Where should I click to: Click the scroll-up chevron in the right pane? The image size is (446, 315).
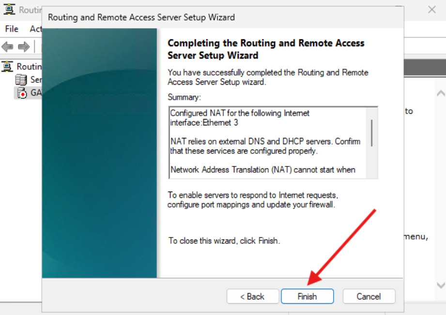click(x=440, y=93)
